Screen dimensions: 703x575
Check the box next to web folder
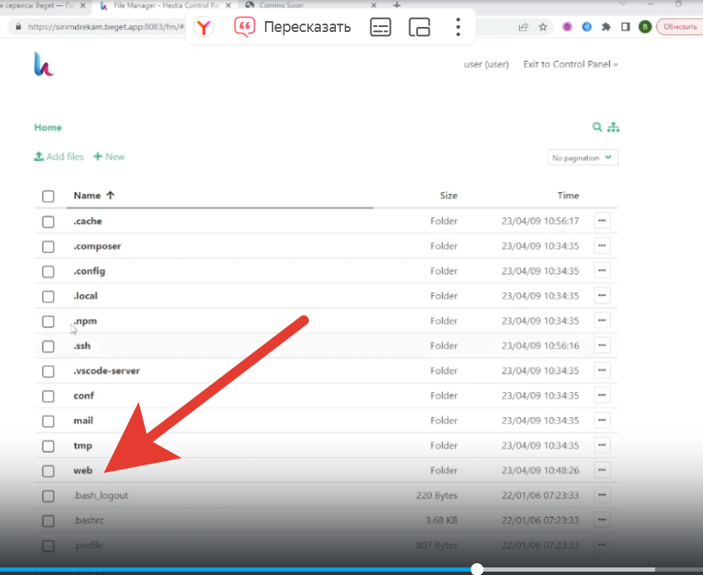[48, 470]
